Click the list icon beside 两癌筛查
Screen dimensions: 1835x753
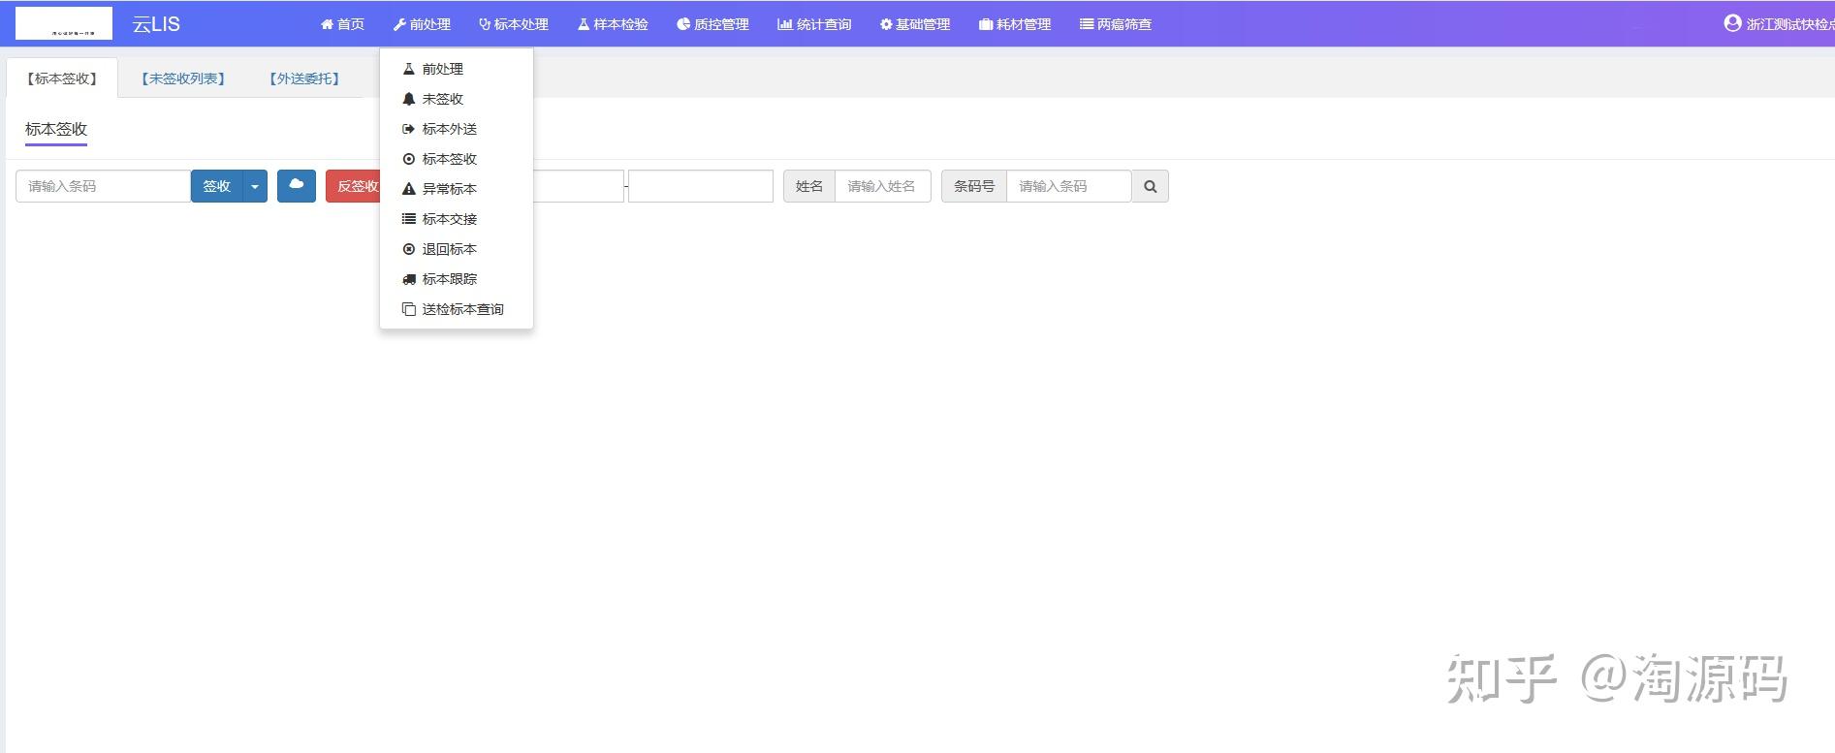[1087, 24]
